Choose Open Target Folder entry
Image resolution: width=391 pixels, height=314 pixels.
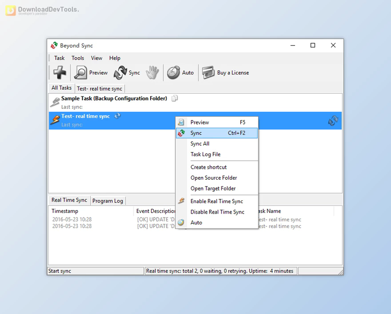pos(217,189)
